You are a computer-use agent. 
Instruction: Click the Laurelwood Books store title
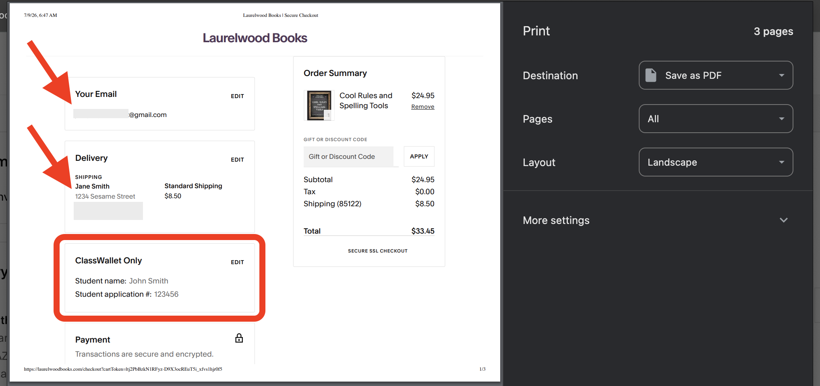click(255, 38)
